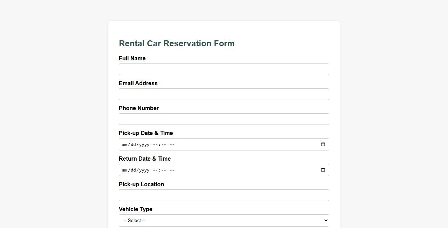The height and width of the screenshot is (228, 448).
Task: Click the Pick-up Date & Time label
Action: point(146,133)
